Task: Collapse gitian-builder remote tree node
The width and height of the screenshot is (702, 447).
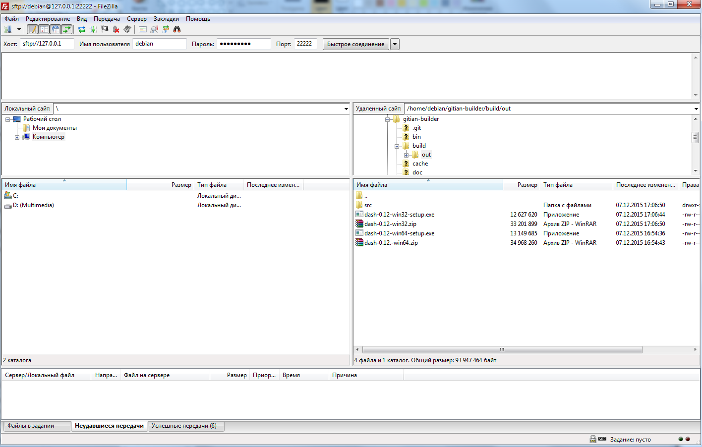Action: (388, 119)
